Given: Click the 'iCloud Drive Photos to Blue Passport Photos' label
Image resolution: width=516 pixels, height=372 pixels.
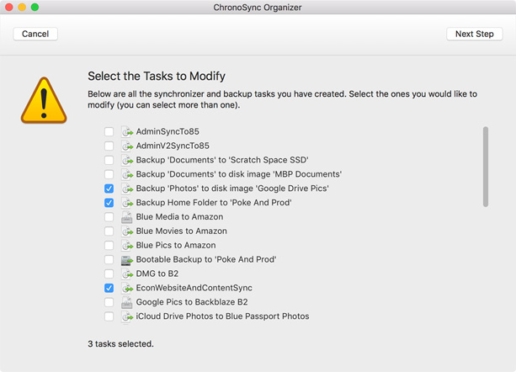Looking at the screenshot, I should (222, 316).
